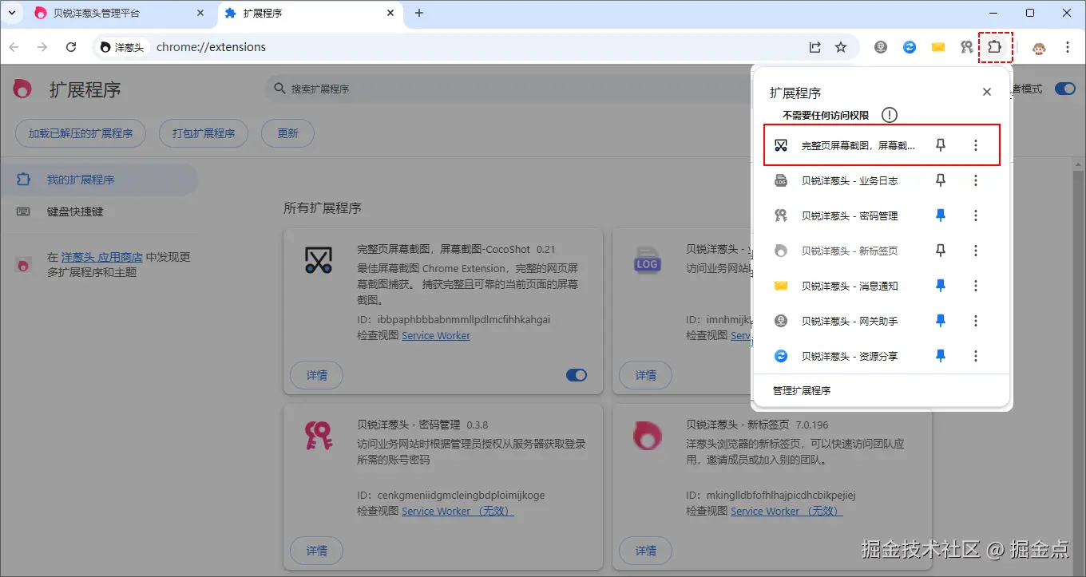Open Chrome's three-dot customize menu
The width and height of the screenshot is (1086, 577).
pos(1068,47)
